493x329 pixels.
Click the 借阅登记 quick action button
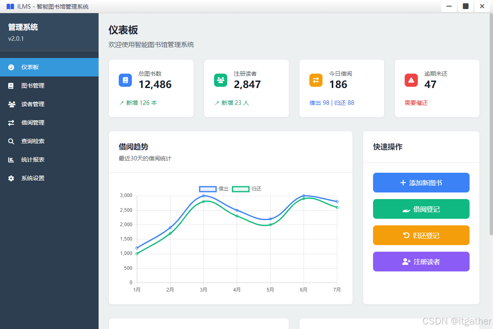click(421, 209)
